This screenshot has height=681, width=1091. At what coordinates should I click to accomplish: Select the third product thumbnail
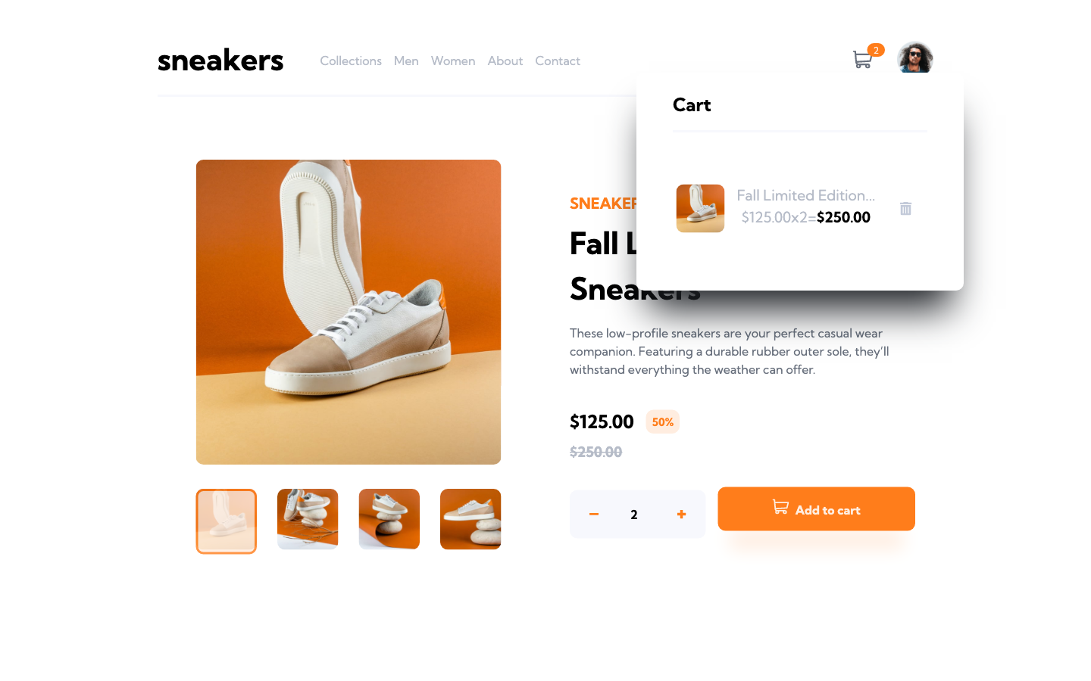[x=389, y=519]
